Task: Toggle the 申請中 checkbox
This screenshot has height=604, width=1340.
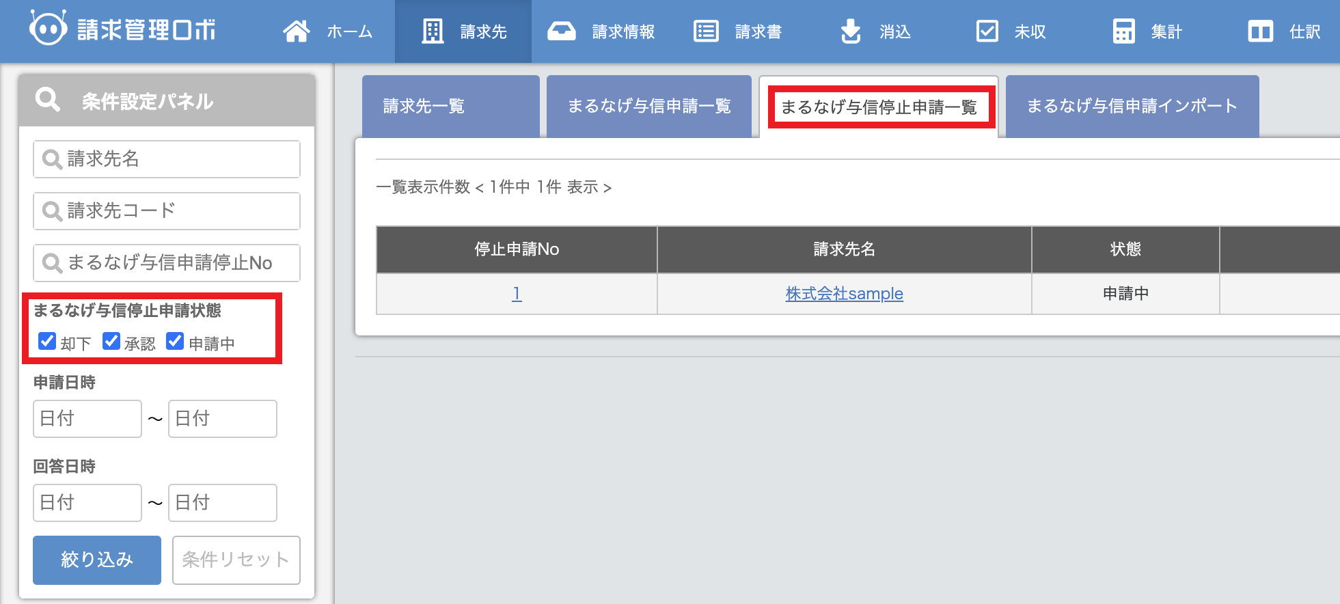Action: 175,341
